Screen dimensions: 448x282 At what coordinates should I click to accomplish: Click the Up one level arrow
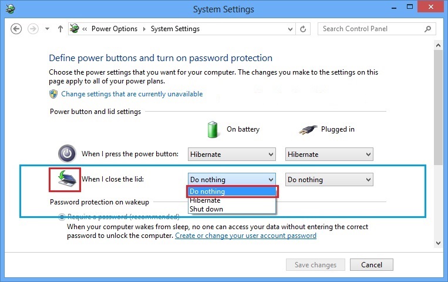click(x=60, y=29)
